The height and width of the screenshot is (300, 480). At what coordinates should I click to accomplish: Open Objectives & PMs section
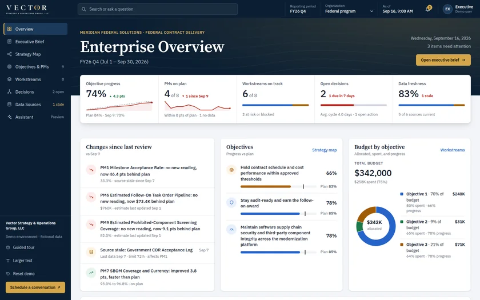[35, 66]
